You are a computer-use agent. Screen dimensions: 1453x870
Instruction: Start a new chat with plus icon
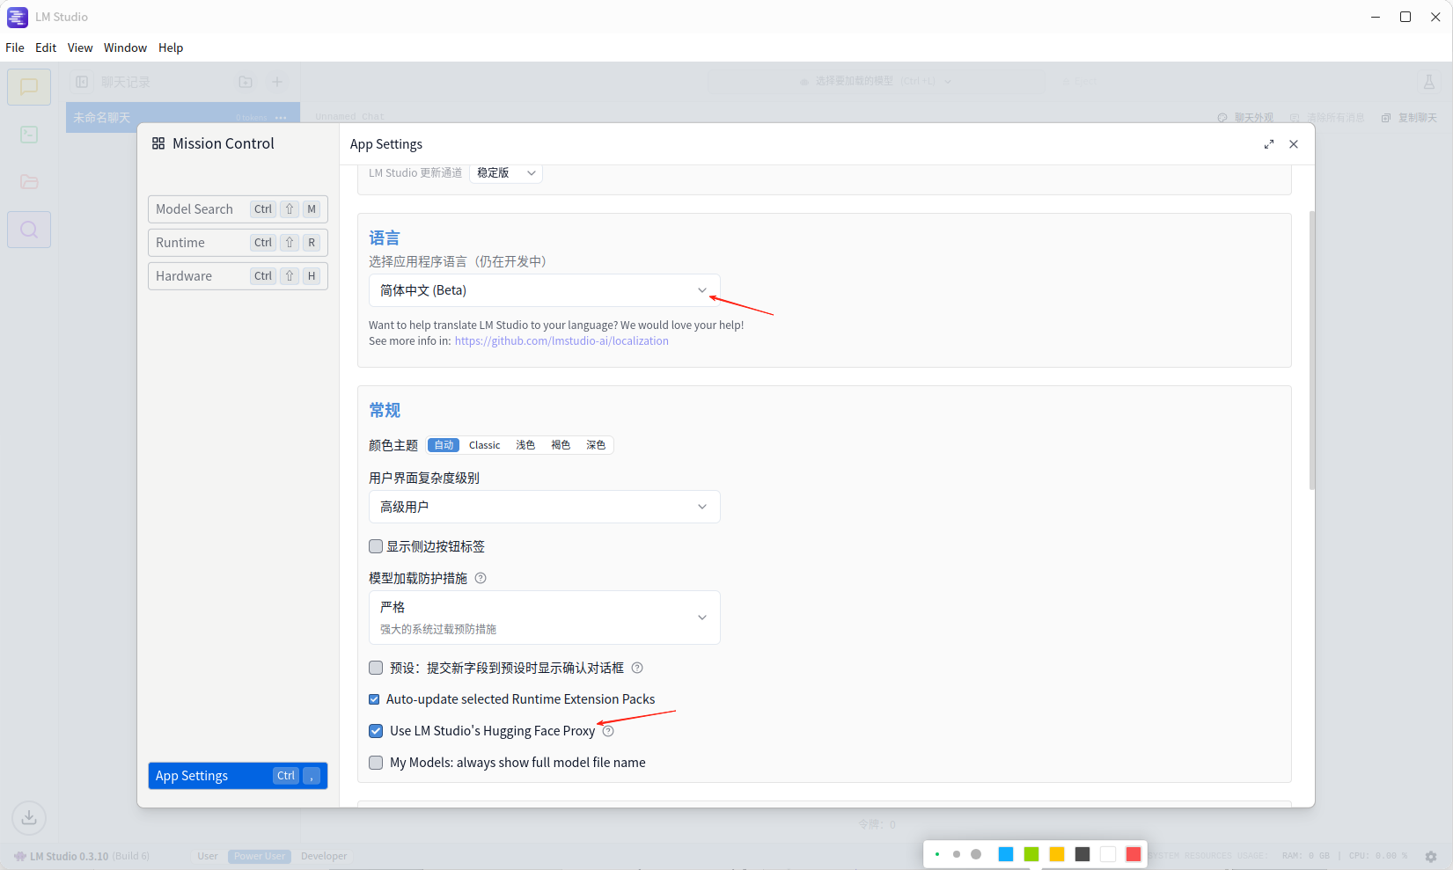(277, 82)
